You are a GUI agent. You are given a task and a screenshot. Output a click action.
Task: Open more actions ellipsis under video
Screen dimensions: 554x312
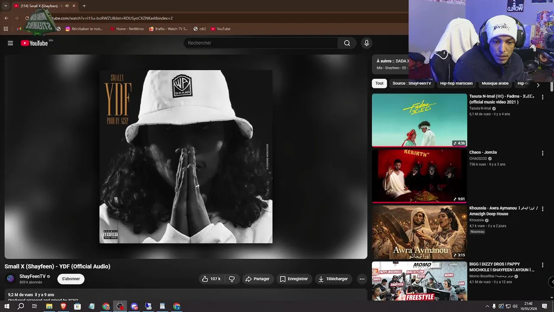(x=362, y=279)
